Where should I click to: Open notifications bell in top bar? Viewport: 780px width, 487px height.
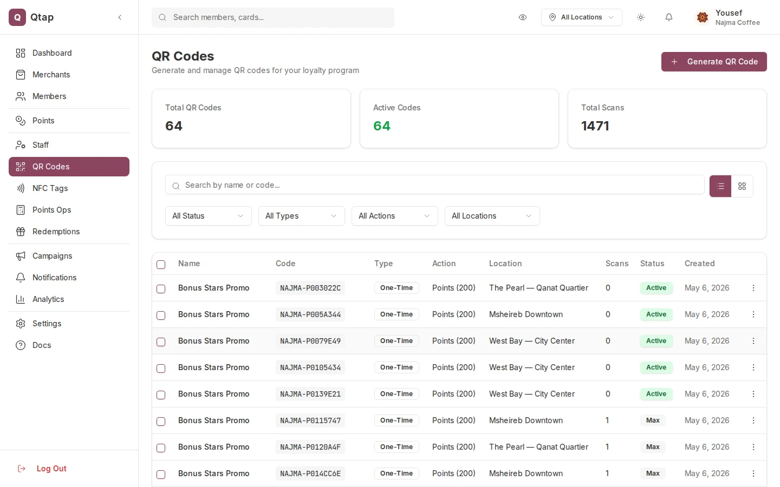tap(669, 17)
